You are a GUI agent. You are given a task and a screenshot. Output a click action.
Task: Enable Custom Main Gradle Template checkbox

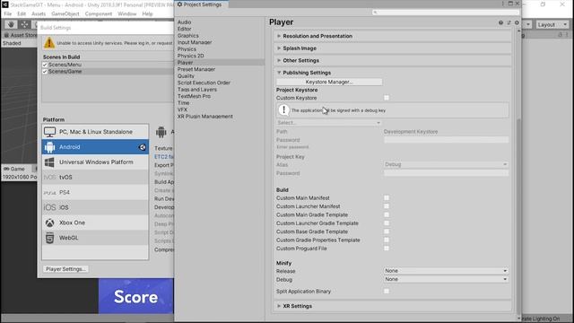(x=387, y=214)
